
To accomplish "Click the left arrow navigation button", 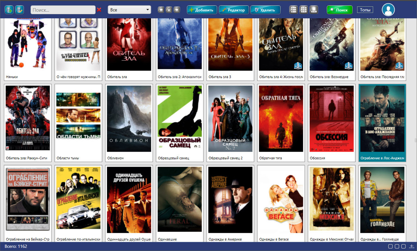I will click(x=161, y=10).
